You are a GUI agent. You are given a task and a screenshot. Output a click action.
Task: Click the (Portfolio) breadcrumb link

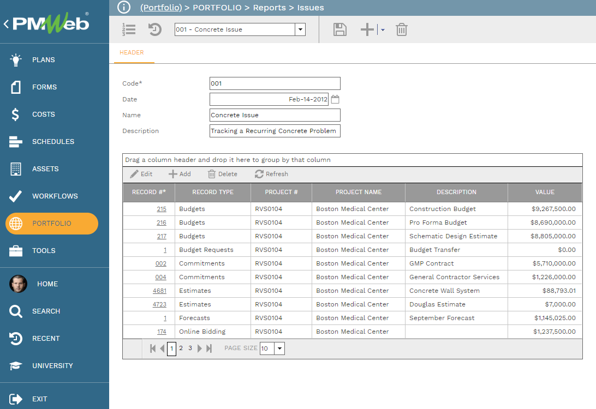coord(161,8)
